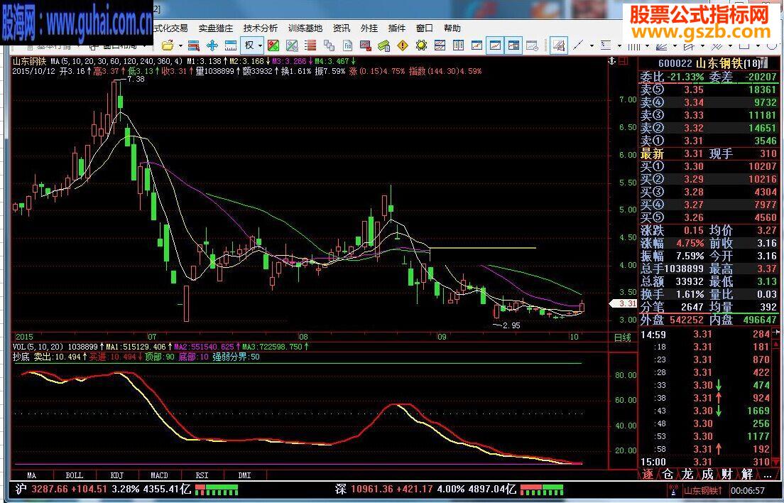Image resolution: width=784 pixels, height=503 pixels.
Task: Click the Shanghai index red-green strength bar
Action: pyautogui.click(x=217, y=490)
